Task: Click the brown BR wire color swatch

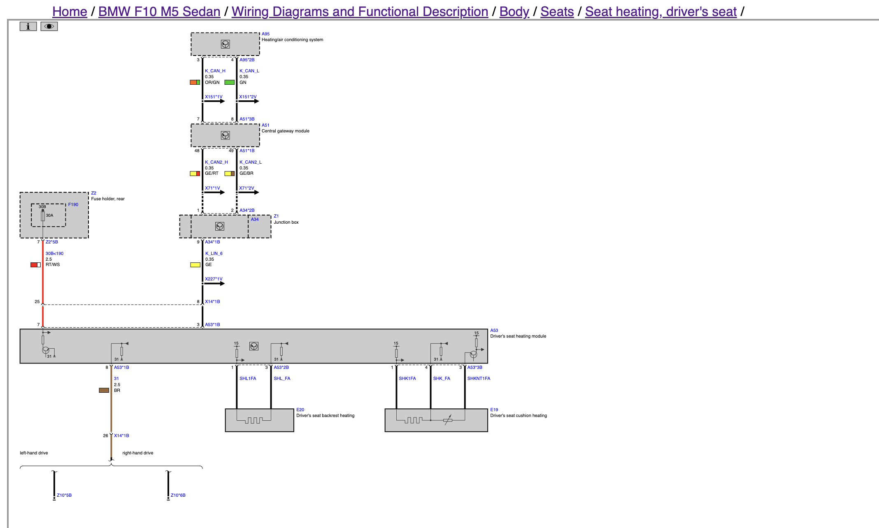Action: pos(104,390)
